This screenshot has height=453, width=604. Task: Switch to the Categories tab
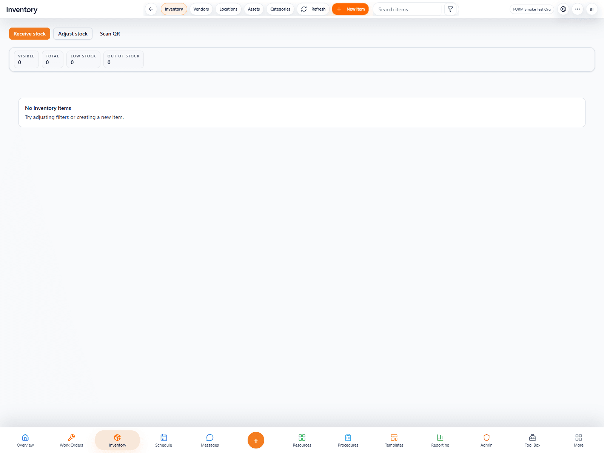click(x=280, y=9)
